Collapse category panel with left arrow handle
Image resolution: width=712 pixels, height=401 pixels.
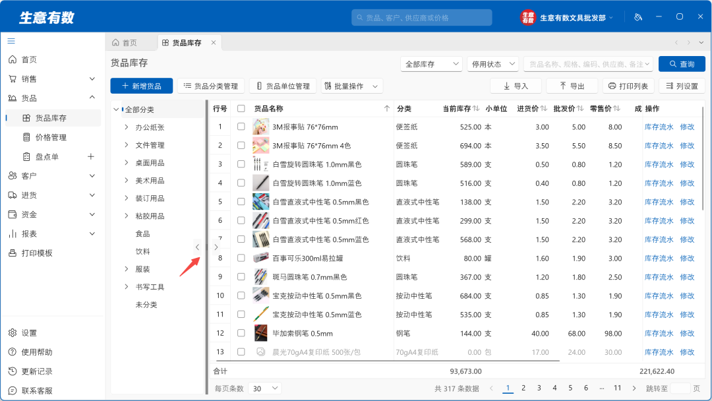(x=197, y=247)
